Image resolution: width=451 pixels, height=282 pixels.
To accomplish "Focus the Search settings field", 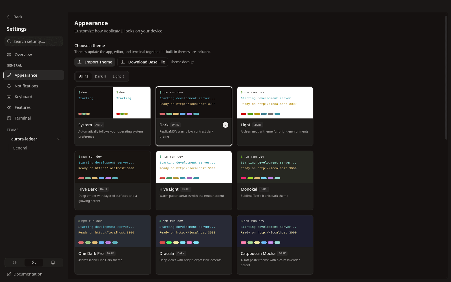I will [x=34, y=41].
